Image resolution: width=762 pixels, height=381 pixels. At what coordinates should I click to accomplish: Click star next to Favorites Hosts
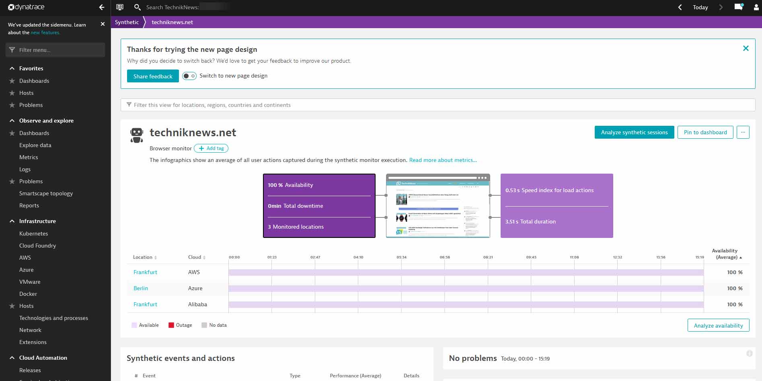tap(12, 93)
